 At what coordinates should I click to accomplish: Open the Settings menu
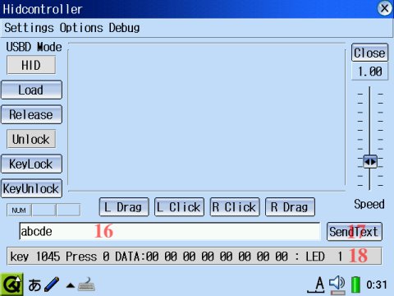pos(29,28)
